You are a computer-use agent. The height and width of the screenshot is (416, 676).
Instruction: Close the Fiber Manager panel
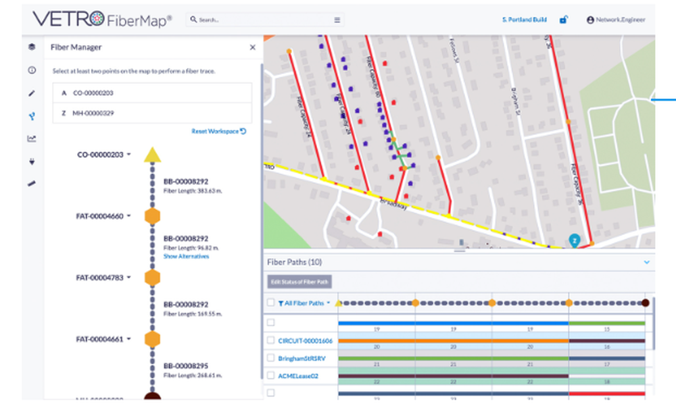click(253, 47)
